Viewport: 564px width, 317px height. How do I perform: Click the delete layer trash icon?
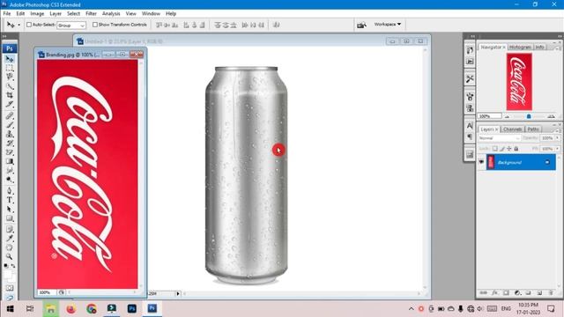551,293
